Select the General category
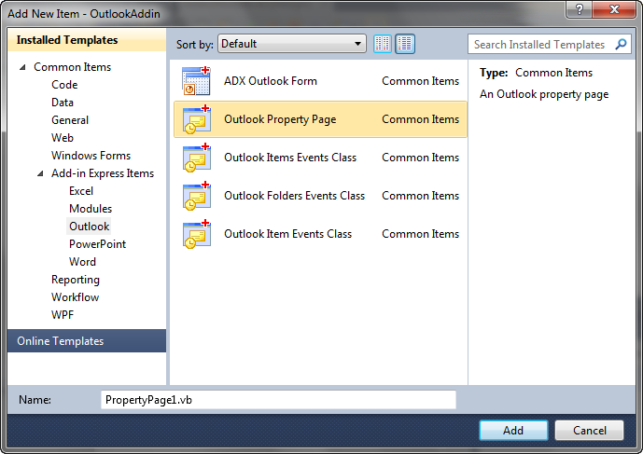Image resolution: width=643 pixels, height=454 pixels. [70, 120]
